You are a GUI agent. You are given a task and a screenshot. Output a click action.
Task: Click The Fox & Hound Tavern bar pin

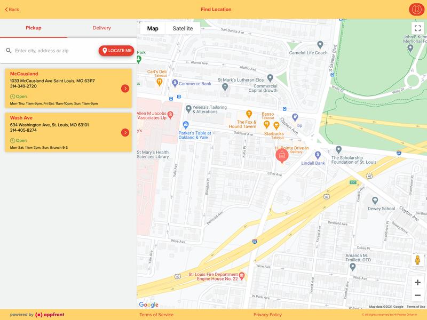249,114
